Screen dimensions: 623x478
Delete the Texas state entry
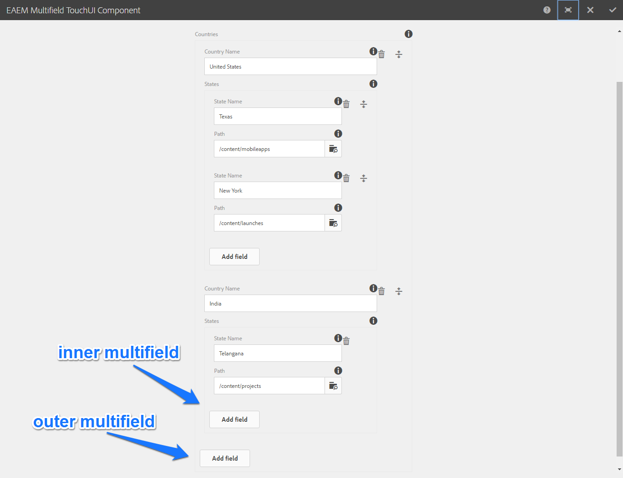click(346, 104)
